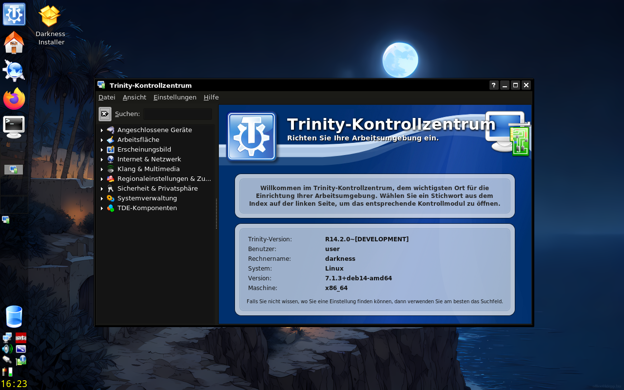Open the Hilfe menu
The height and width of the screenshot is (390, 624).
211,97
